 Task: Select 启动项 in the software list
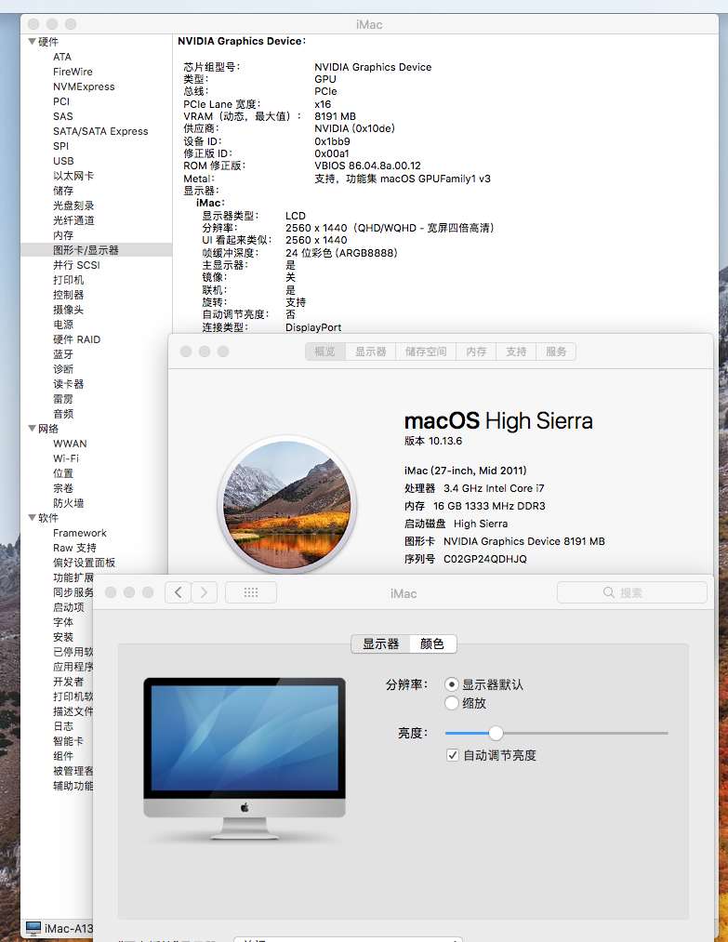(x=69, y=607)
